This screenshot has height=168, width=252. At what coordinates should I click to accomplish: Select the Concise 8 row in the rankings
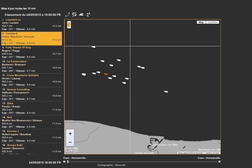(x=31, y=38)
